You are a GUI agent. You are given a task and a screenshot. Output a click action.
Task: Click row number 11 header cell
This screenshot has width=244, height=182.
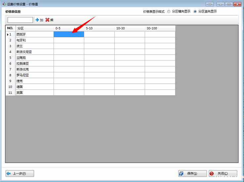11,92
